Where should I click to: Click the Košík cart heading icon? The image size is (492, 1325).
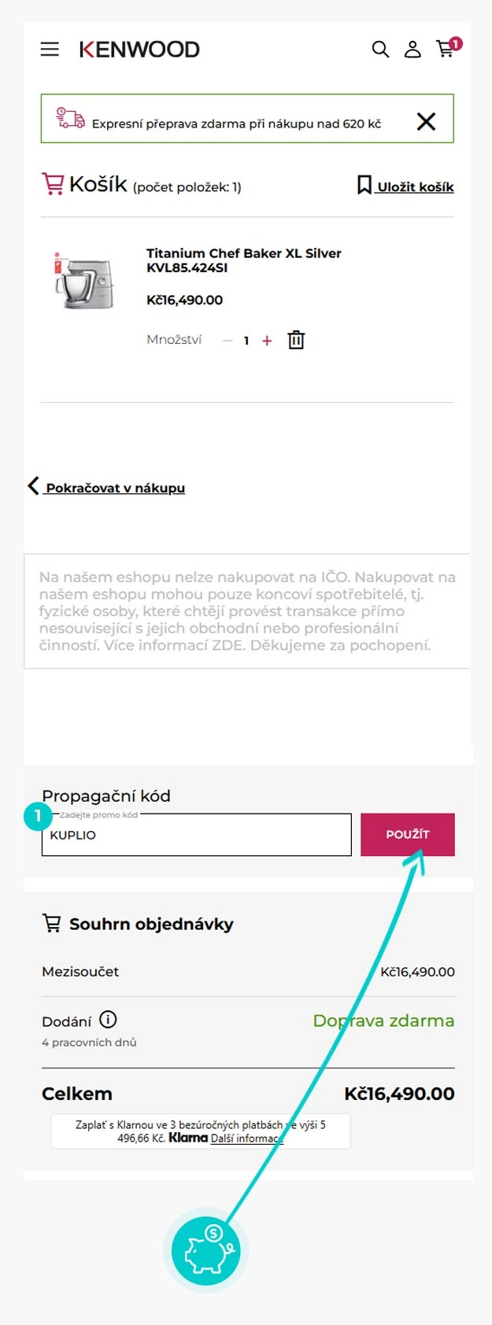(x=53, y=184)
